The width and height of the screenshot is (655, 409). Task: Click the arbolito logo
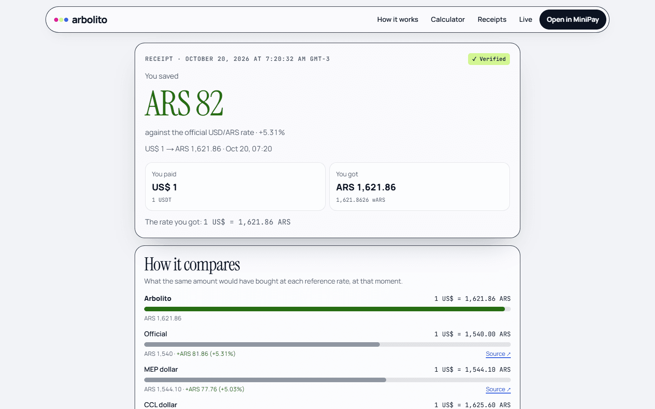point(81,20)
